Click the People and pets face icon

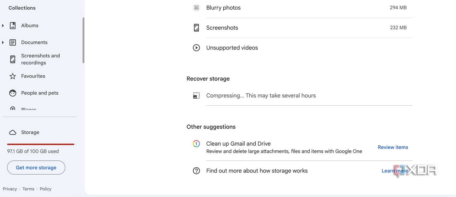(x=12, y=93)
